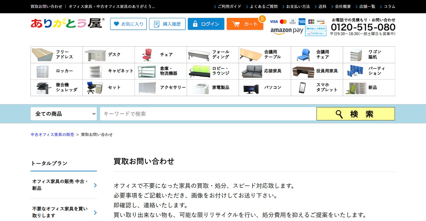426x221 pixels.
Task: Open the フォールディング table category
Action: pyautogui.click(x=213, y=55)
